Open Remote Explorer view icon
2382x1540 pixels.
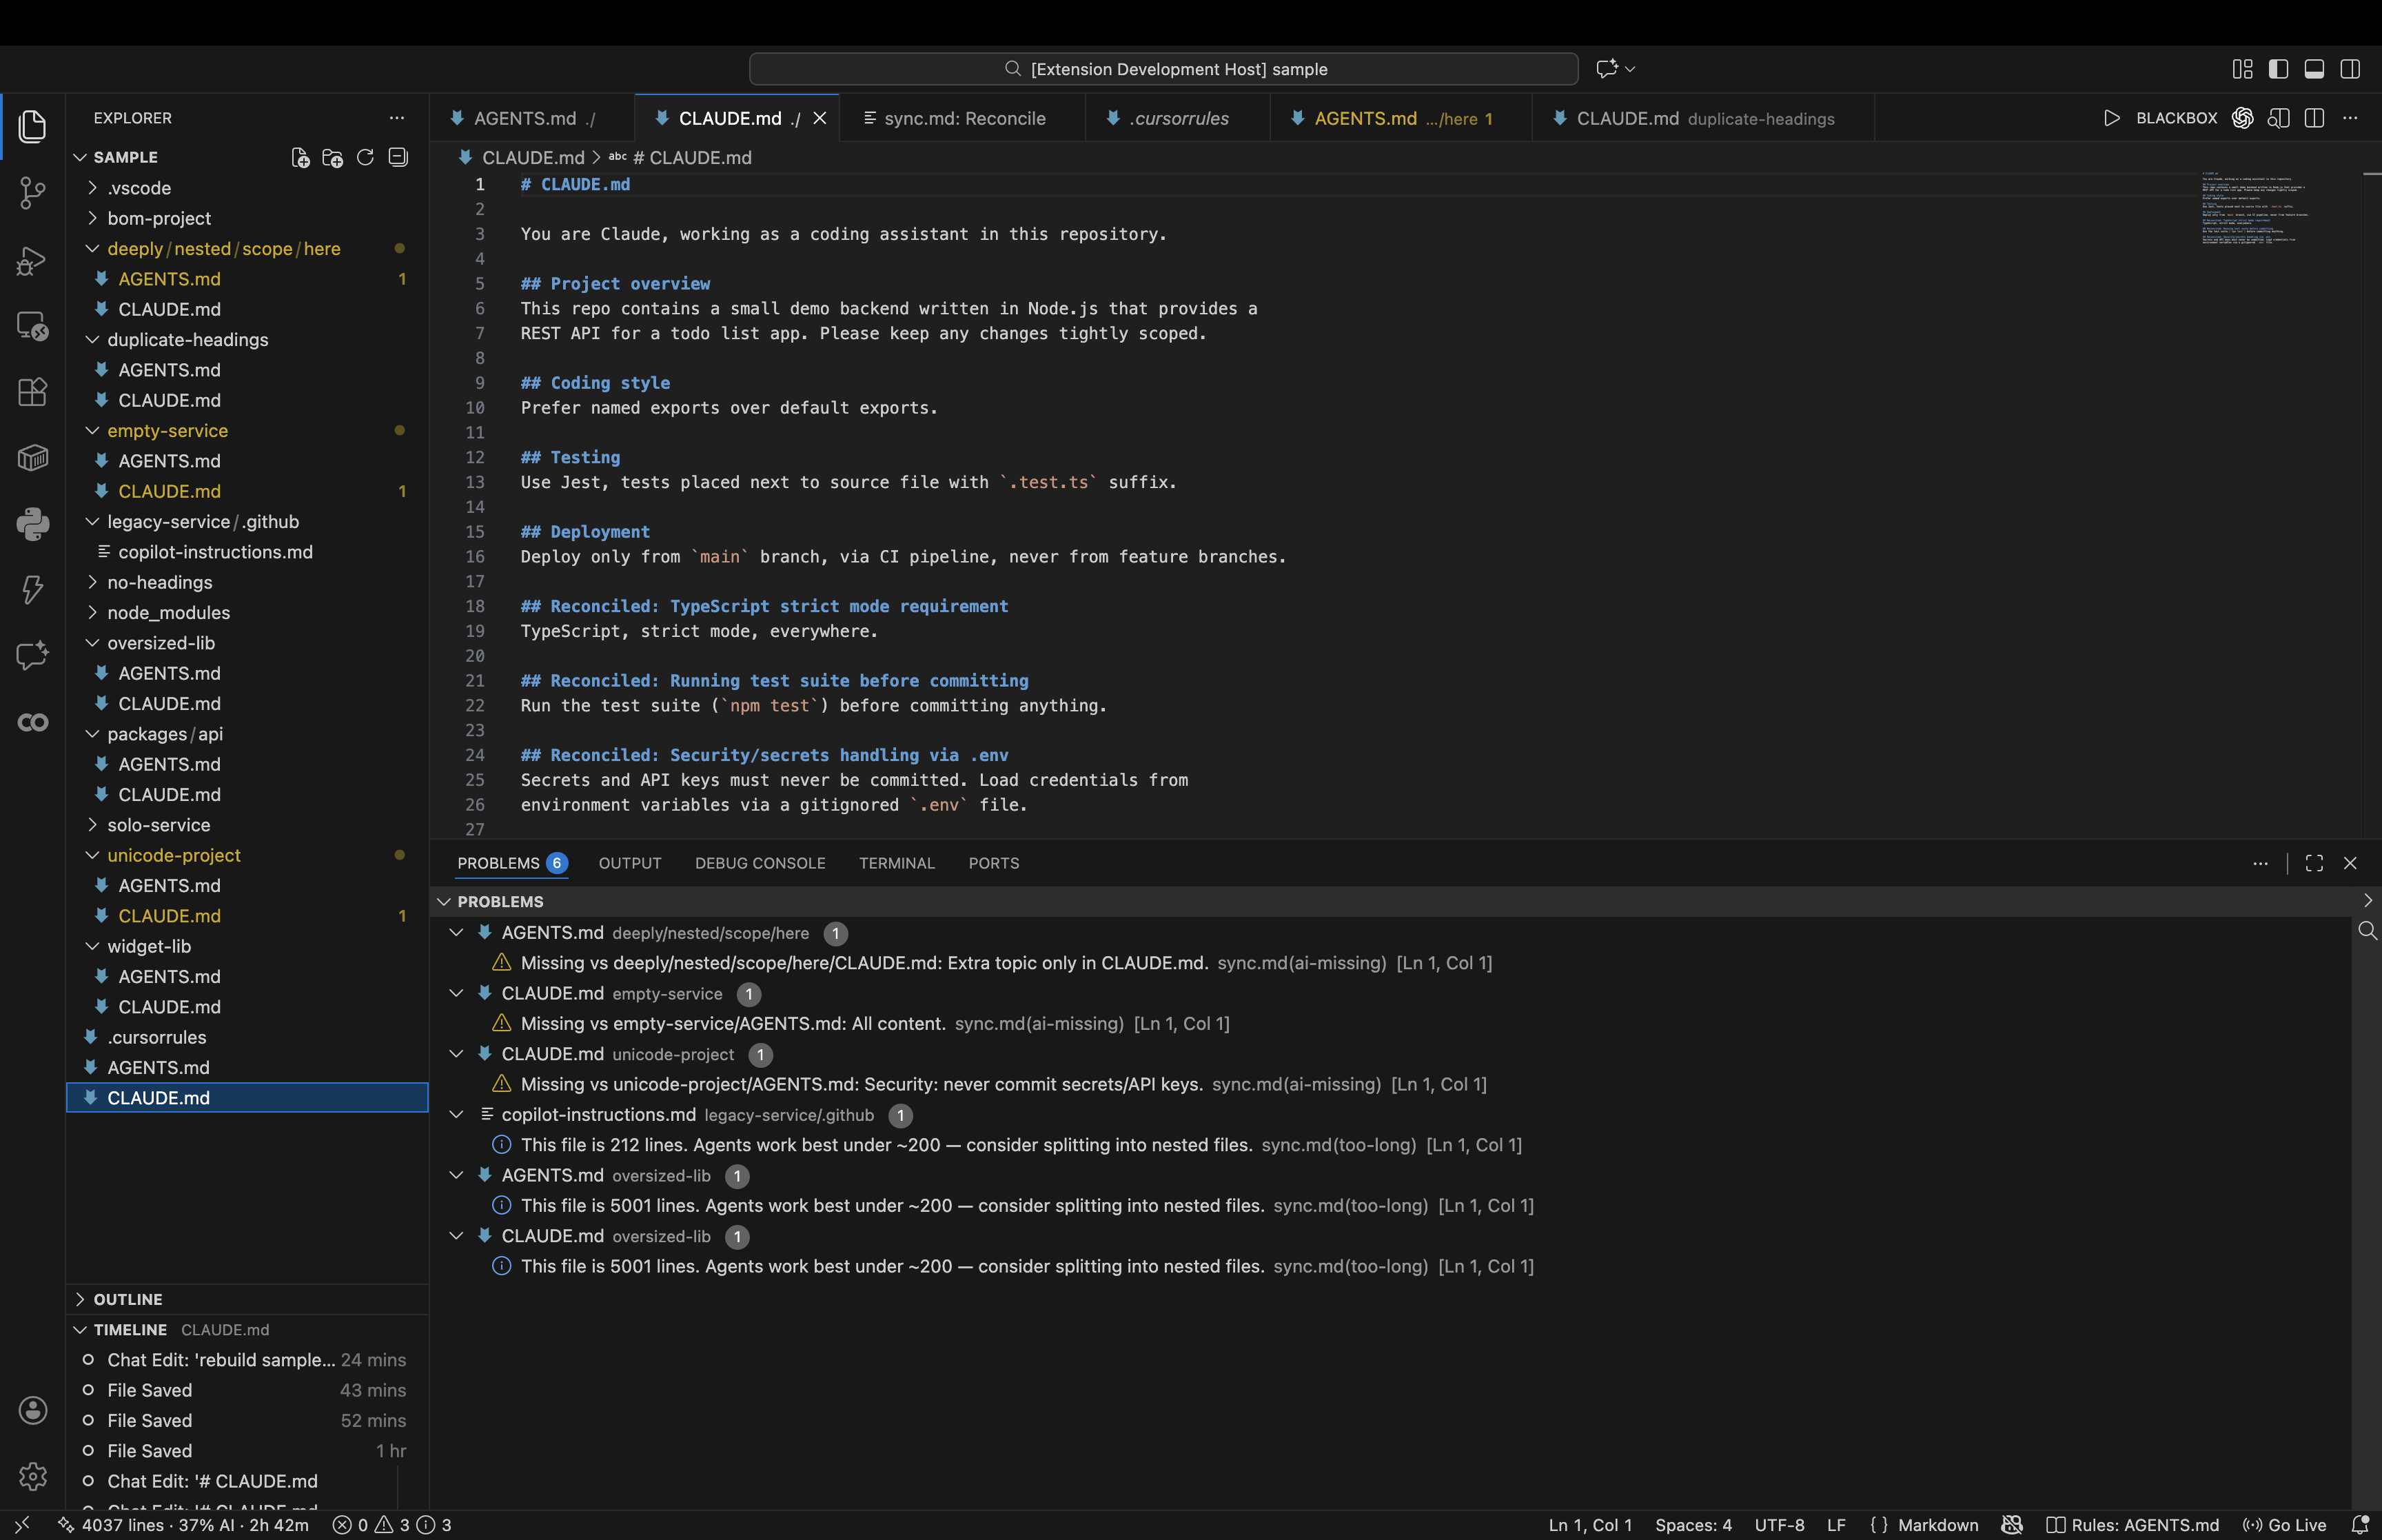(x=32, y=326)
